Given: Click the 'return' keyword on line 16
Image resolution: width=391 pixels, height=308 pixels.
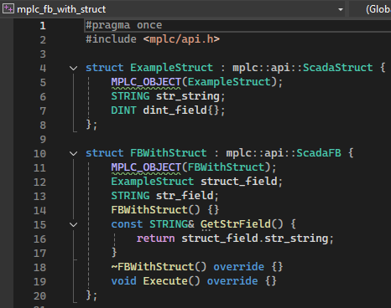Looking at the screenshot, I should 155,239.
